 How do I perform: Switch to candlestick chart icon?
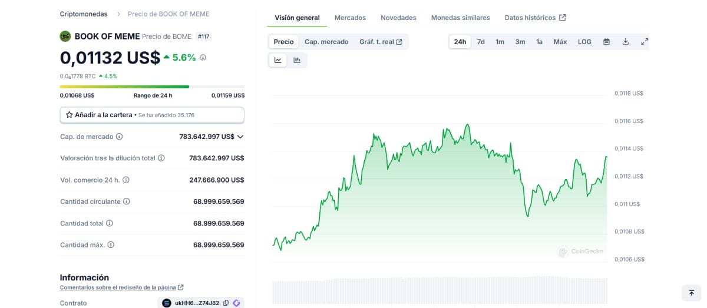297,59
